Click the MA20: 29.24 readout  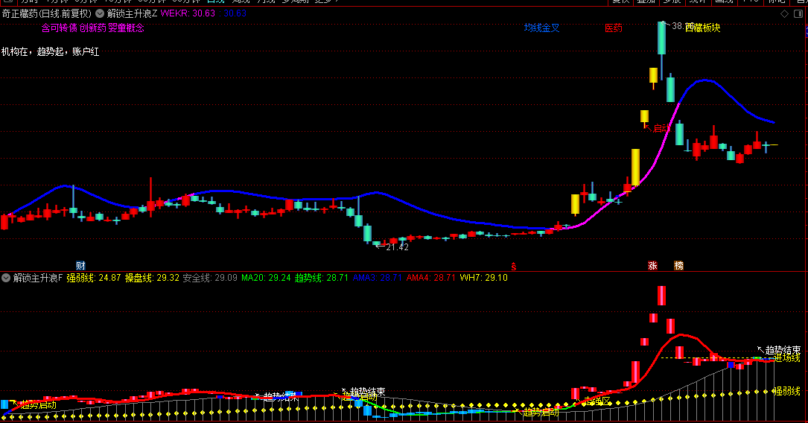point(266,278)
